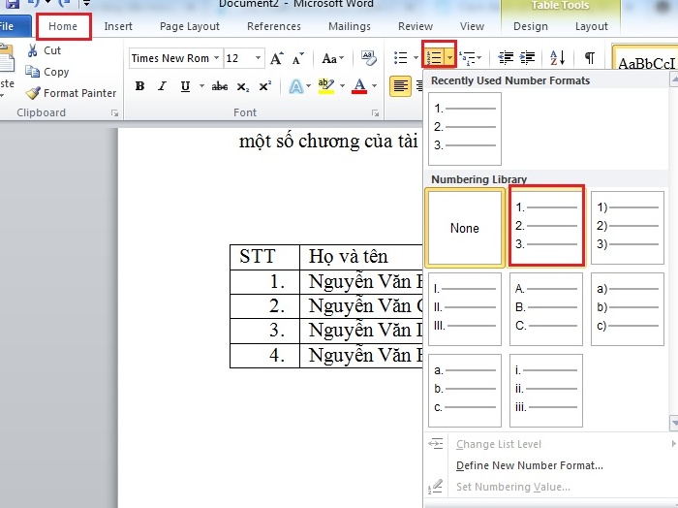This screenshot has height=508, width=678.
Task: Grow font size with the large A icon
Action: 277,58
